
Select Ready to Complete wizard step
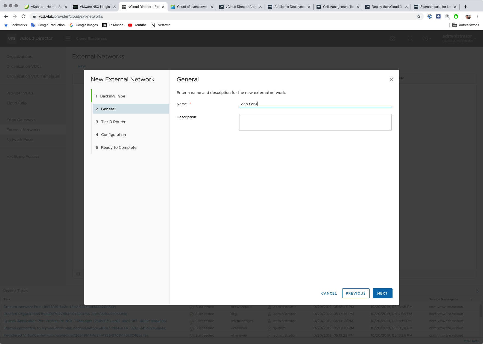pyautogui.click(x=119, y=147)
